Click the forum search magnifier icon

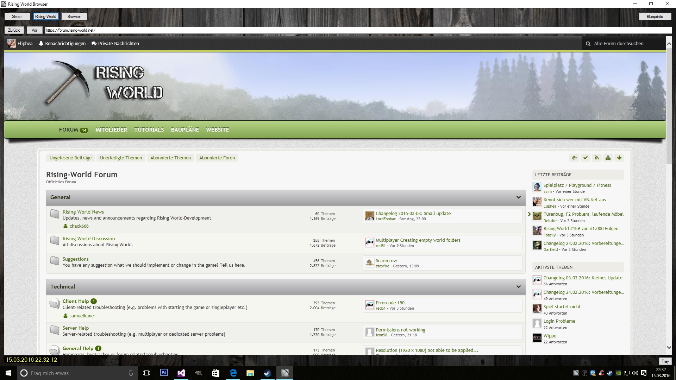pos(588,44)
